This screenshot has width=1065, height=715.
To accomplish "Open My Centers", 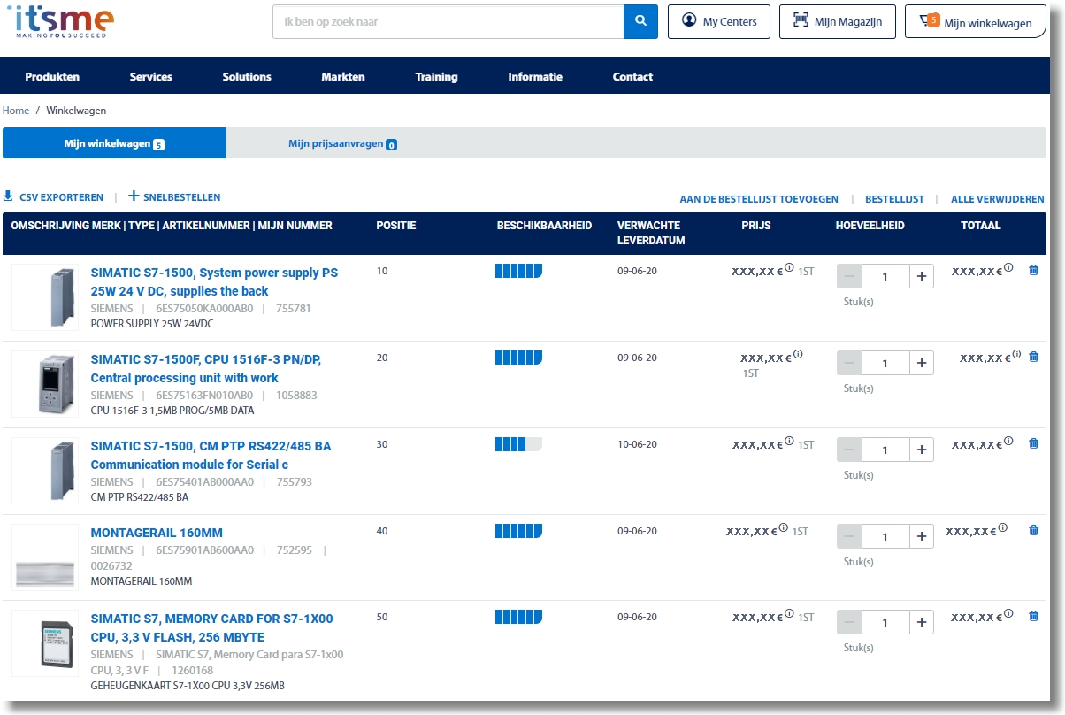I will [719, 21].
